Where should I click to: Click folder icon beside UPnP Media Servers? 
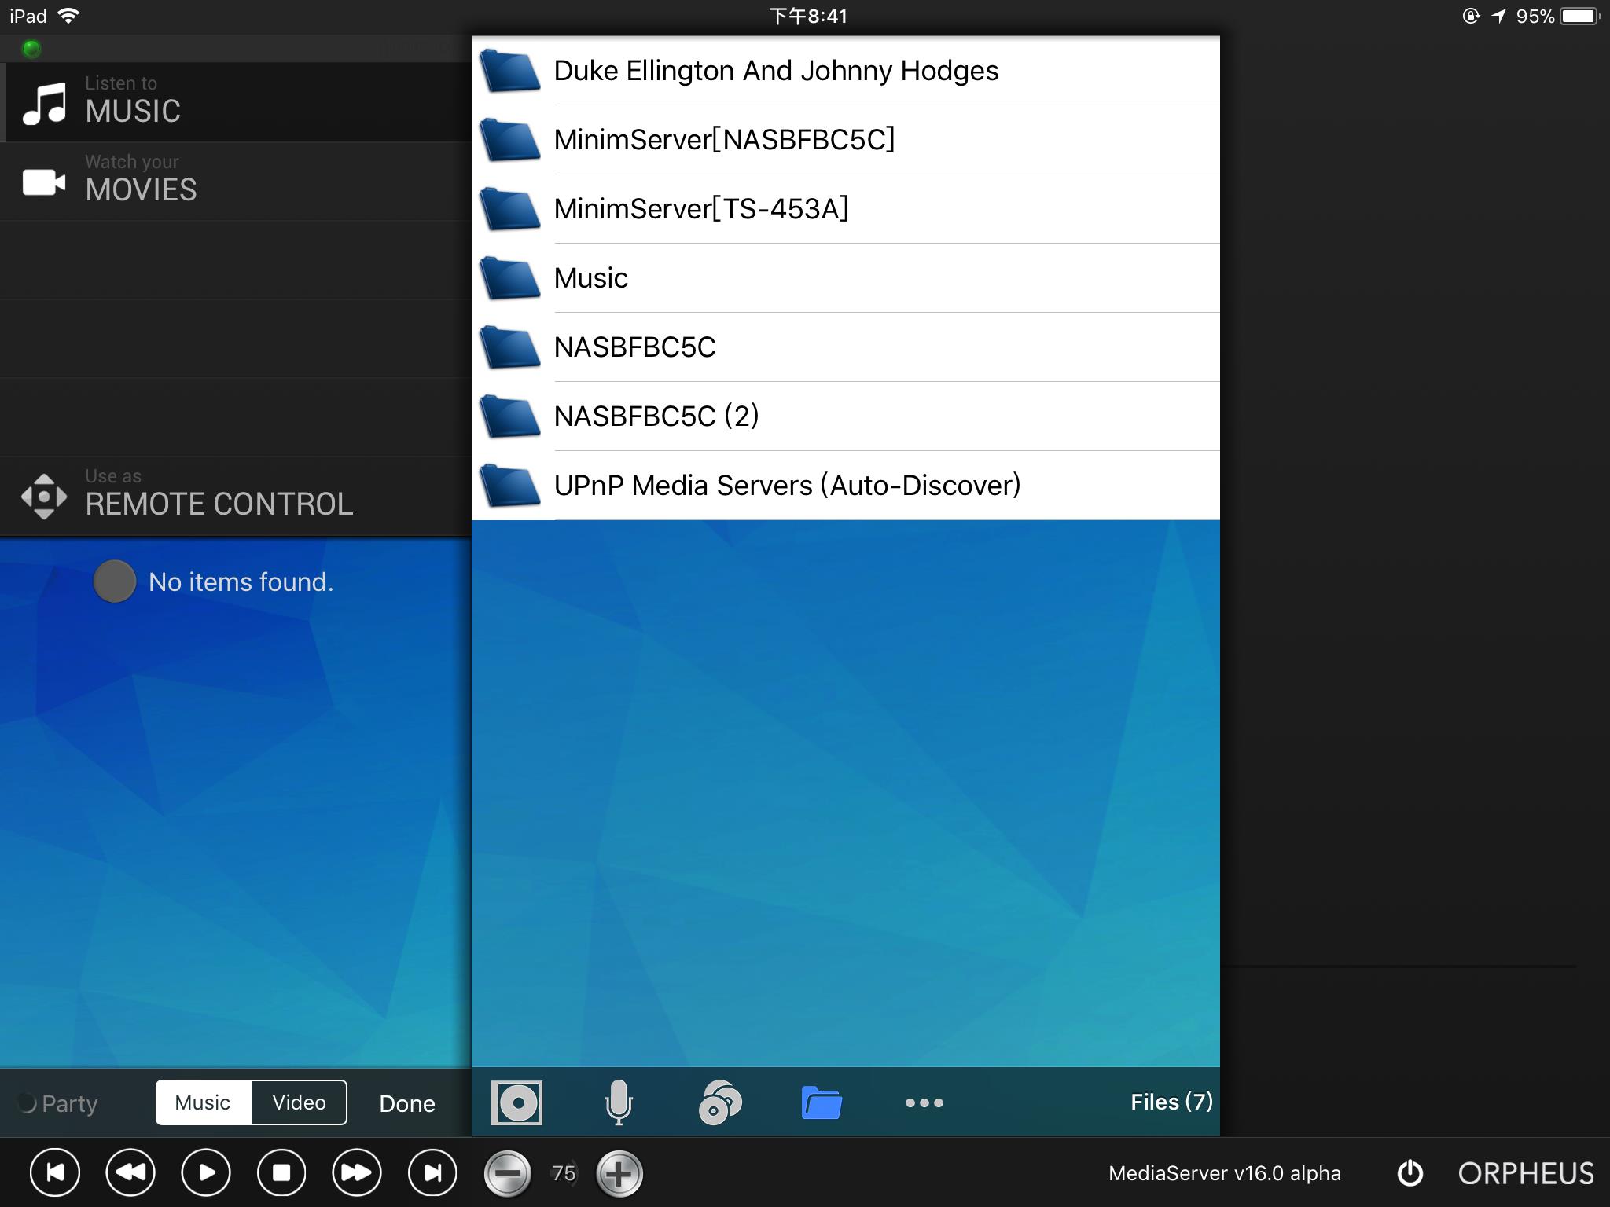tap(510, 486)
